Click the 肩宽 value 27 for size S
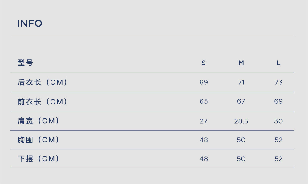The image size is (308, 184). coord(204,121)
